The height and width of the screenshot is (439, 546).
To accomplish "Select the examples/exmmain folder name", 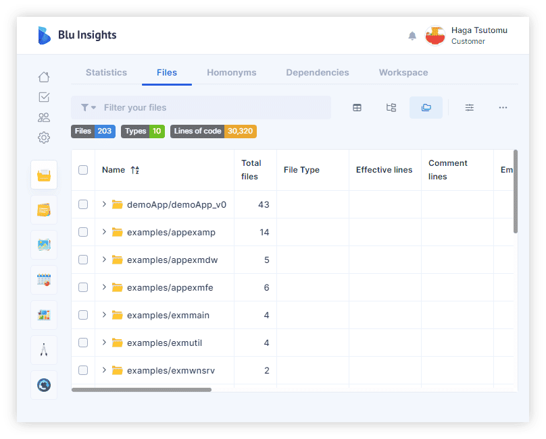I will point(168,316).
